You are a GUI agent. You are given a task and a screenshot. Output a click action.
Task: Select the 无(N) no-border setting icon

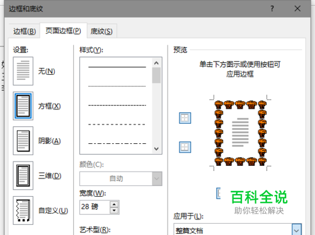pyautogui.click(x=23, y=71)
